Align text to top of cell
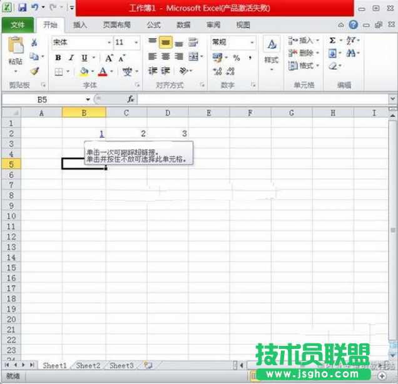Image resolution: width=398 pixels, height=384 pixels. (152, 42)
